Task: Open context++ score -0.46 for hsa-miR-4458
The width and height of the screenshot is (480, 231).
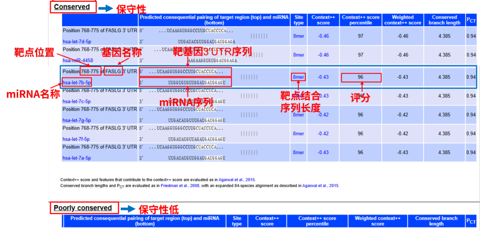Action: point(323,55)
